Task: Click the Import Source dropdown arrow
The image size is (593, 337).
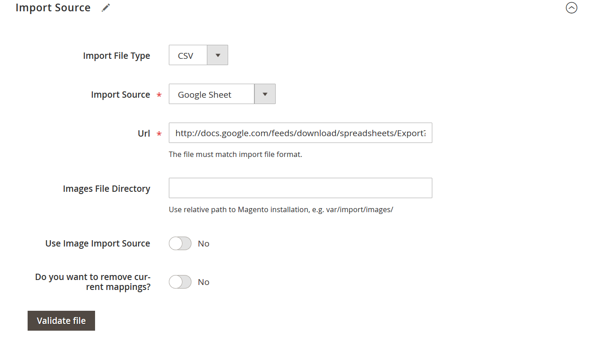Action: pyautogui.click(x=265, y=94)
